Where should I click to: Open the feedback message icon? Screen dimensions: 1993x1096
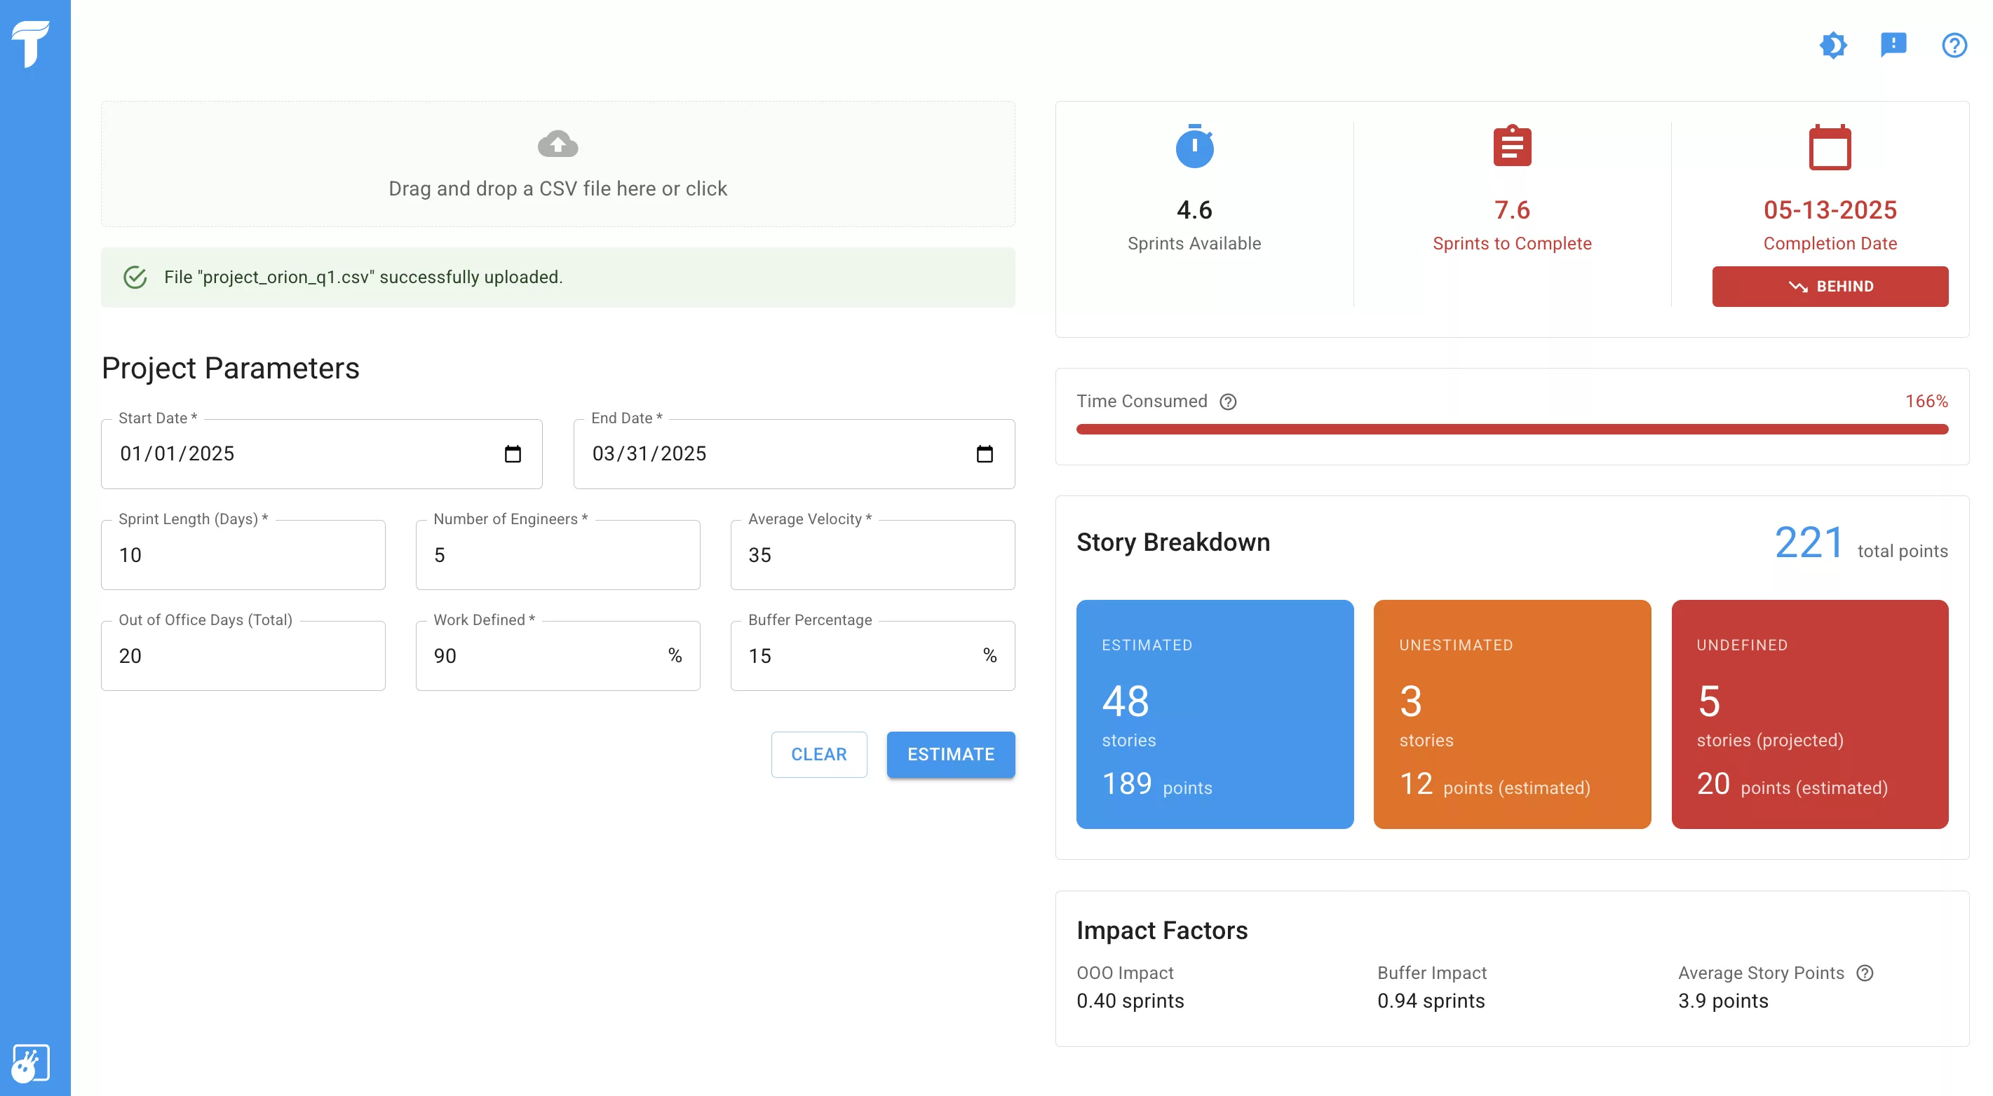pyautogui.click(x=1893, y=45)
